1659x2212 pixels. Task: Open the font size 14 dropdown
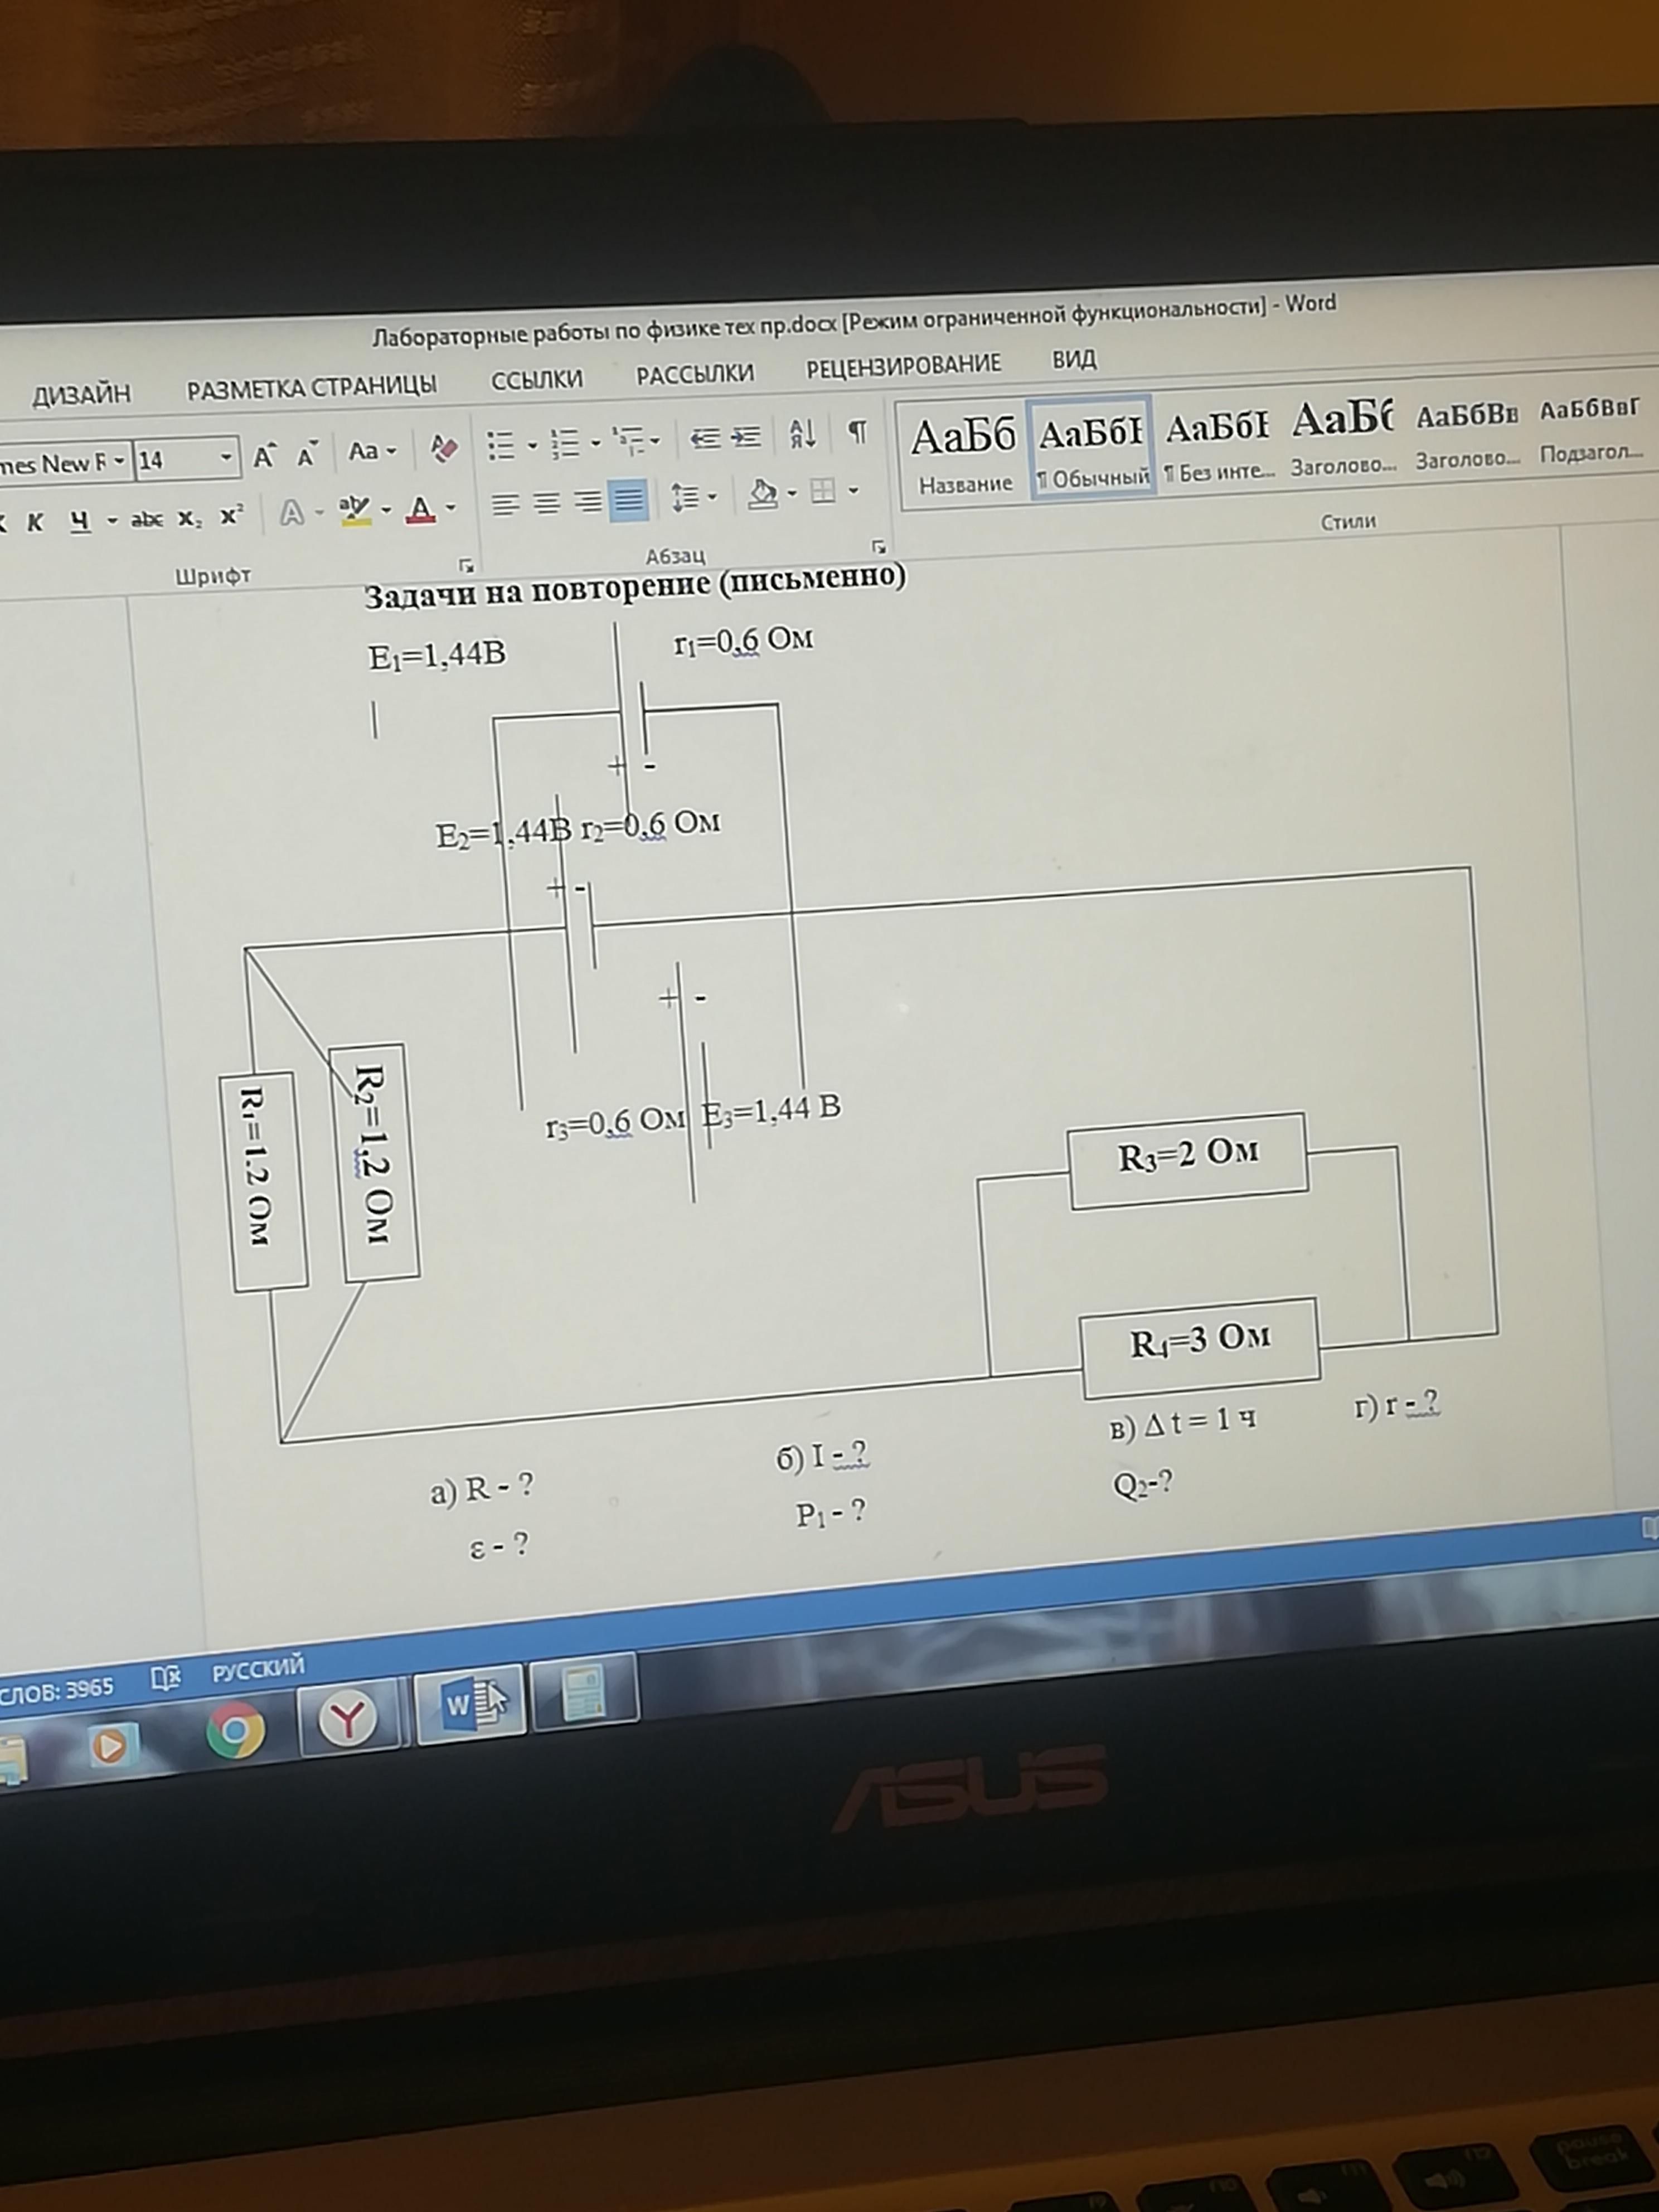[x=226, y=458]
